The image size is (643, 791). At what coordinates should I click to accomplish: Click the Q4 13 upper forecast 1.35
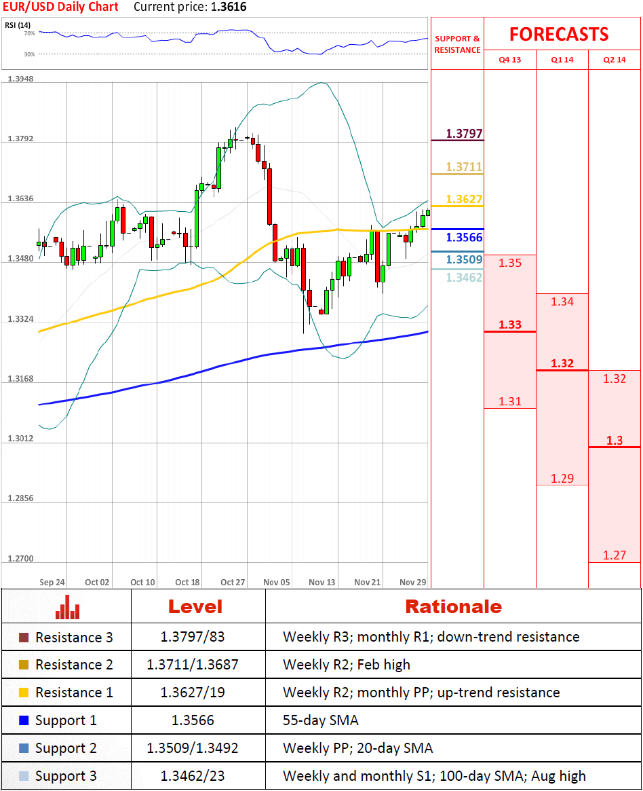pos(510,263)
